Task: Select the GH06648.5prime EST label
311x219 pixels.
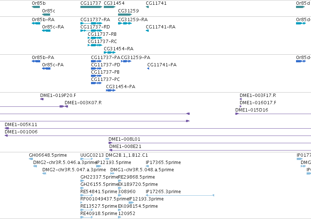Action: coord(48,155)
